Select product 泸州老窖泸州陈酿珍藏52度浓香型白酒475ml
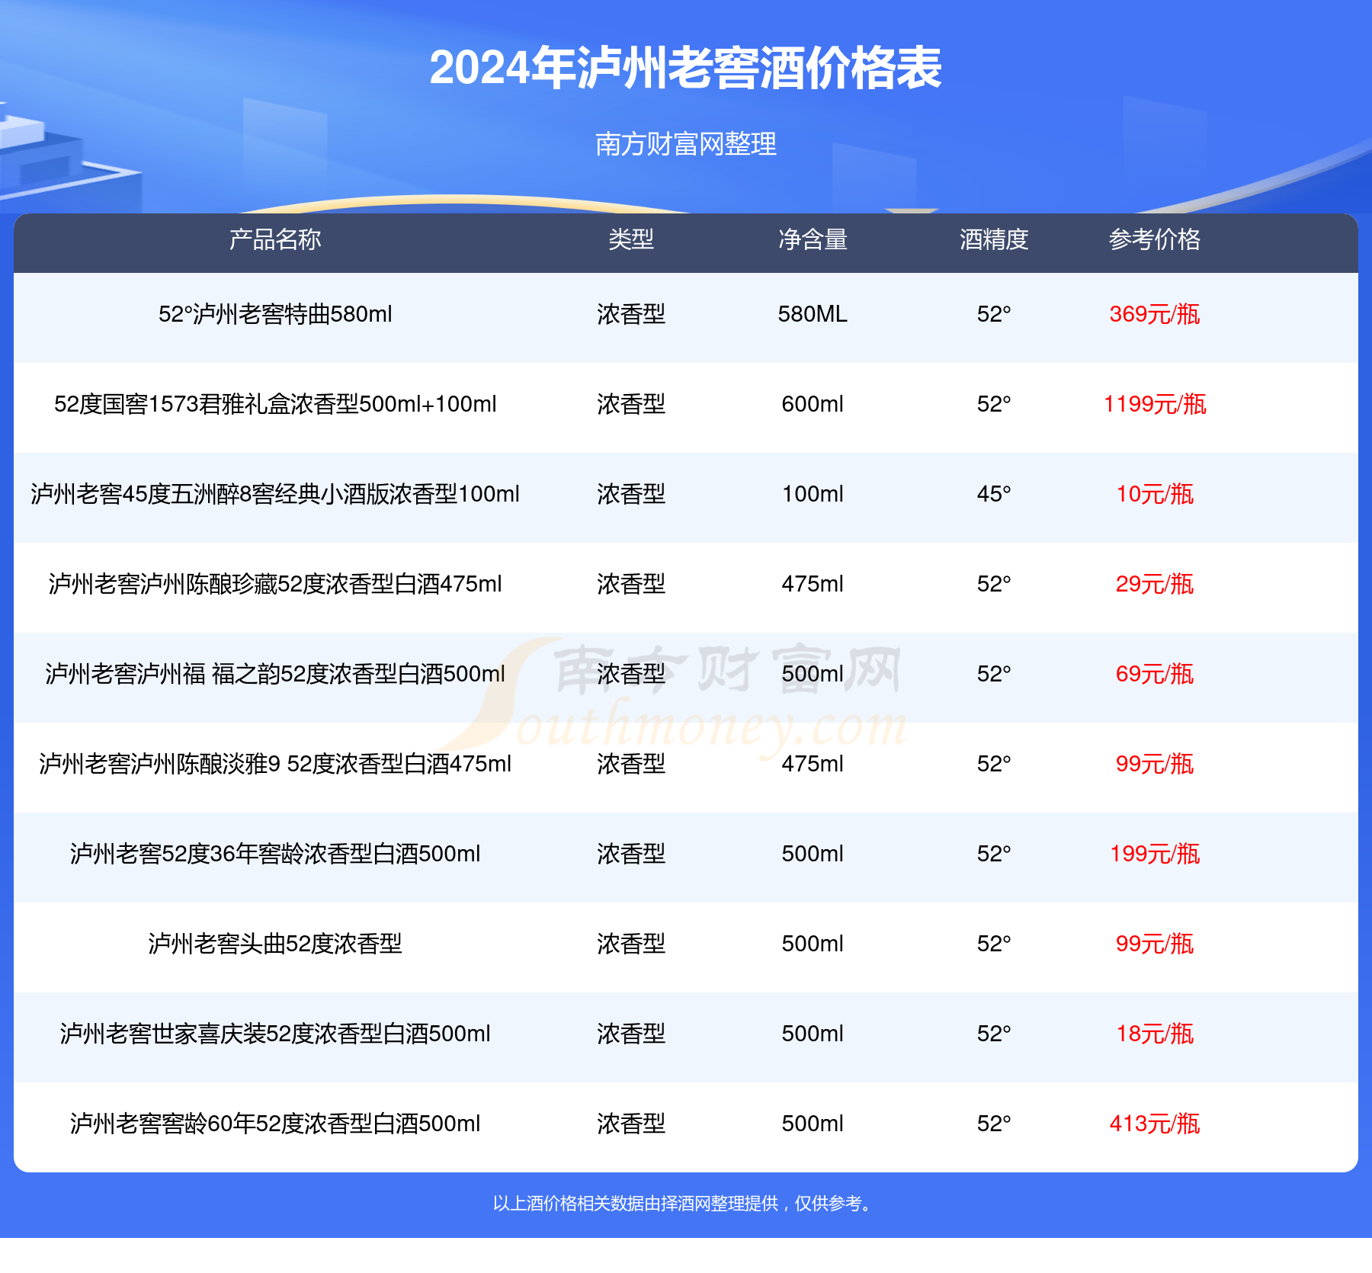The height and width of the screenshot is (1273, 1372). (x=275, y=584)
